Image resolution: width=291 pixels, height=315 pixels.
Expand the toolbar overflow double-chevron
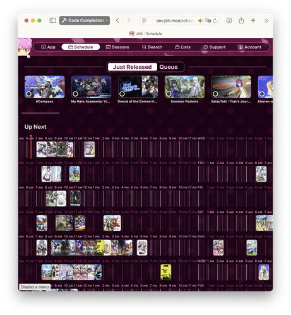[x=266, y=21]
